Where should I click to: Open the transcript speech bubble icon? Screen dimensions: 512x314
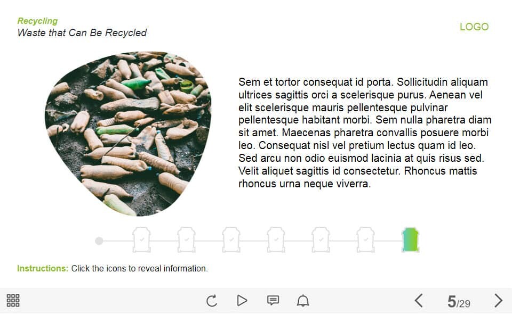click(273, 300)
